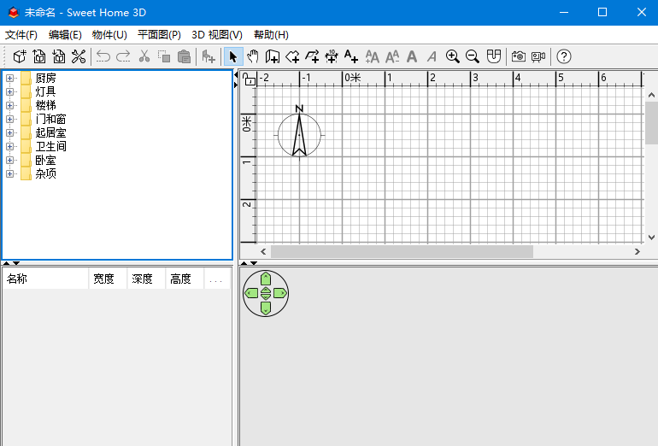Expand the 杂项 folder
This screenshot has height=446, width=658.
click(9, 173)
